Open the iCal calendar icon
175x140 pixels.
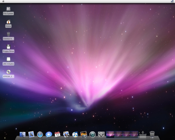point(57,134)
